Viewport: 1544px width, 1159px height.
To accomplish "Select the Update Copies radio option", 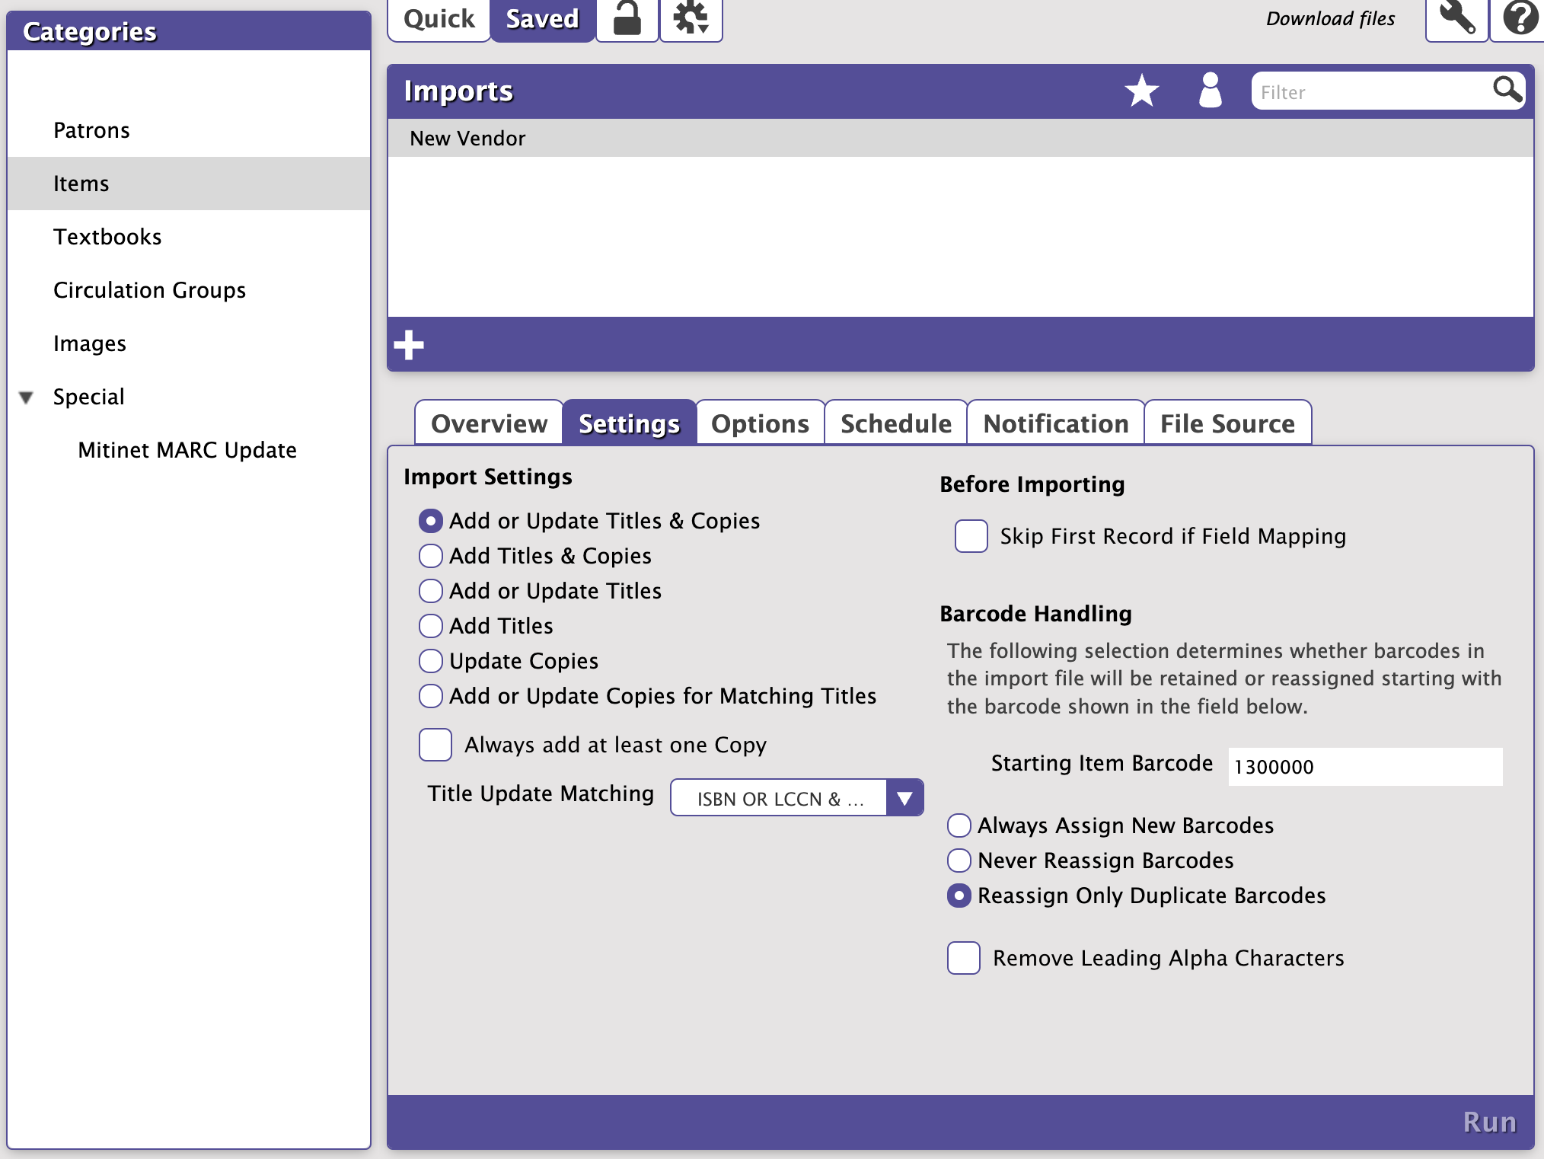I will tap(431, 661).
